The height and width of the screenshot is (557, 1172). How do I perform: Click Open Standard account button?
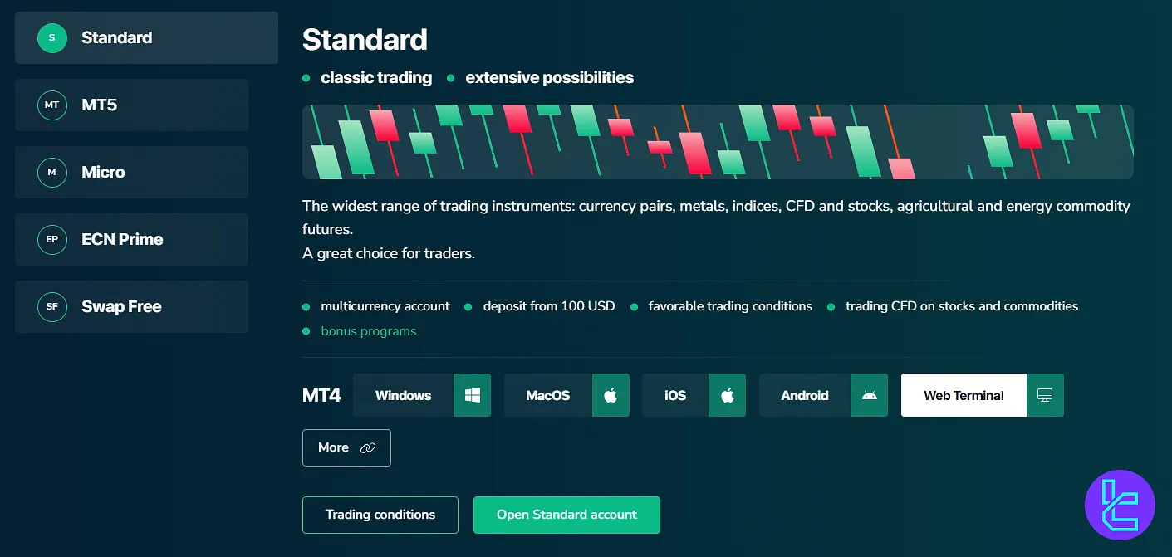(x=566, y=515)
